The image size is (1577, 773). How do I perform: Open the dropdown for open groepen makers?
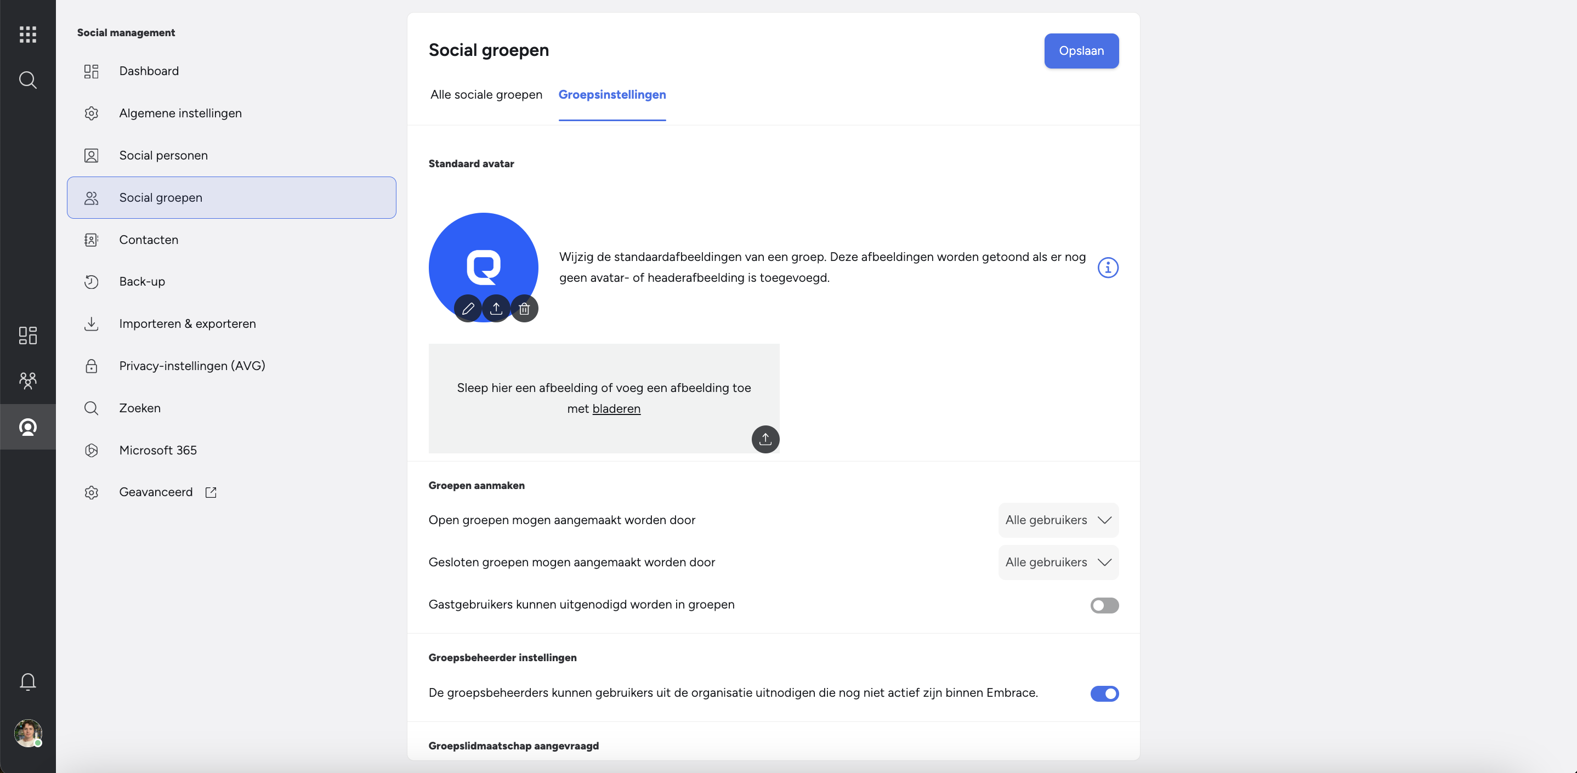click(1057, 520)
